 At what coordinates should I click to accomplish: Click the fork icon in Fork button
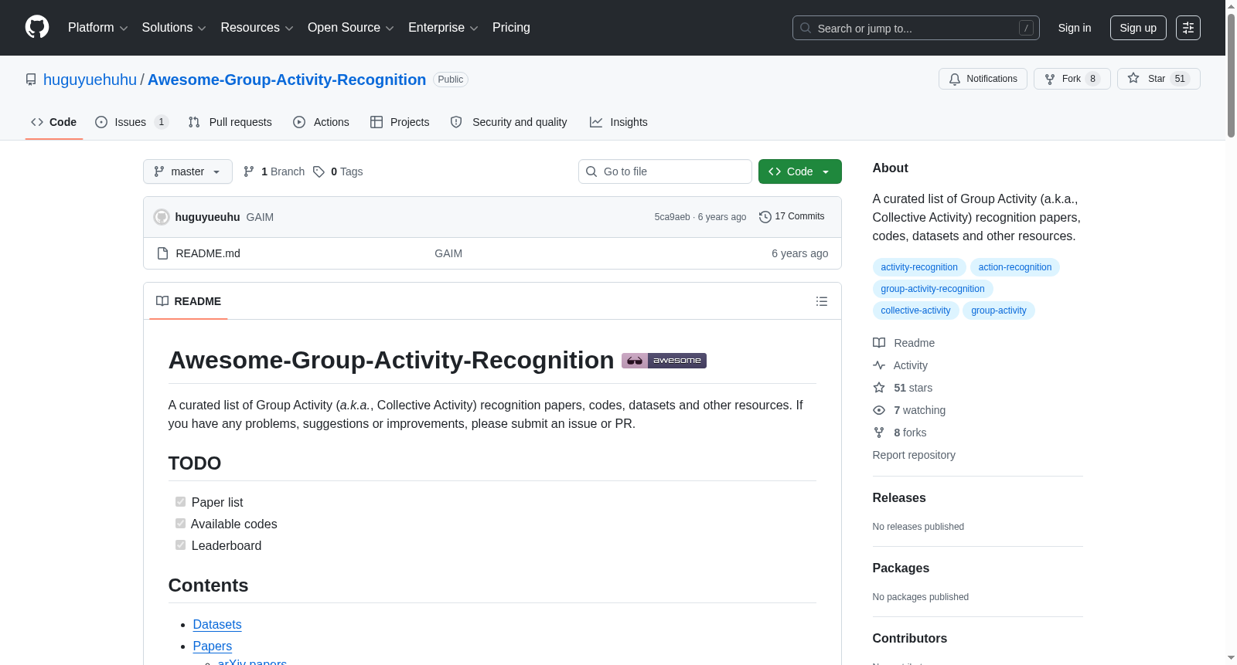[1050, 79]
